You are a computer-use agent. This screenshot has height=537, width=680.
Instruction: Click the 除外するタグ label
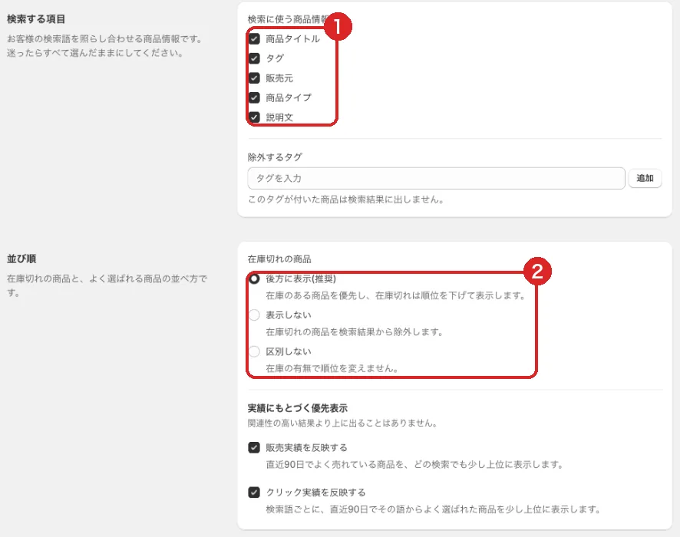[275, 157]
